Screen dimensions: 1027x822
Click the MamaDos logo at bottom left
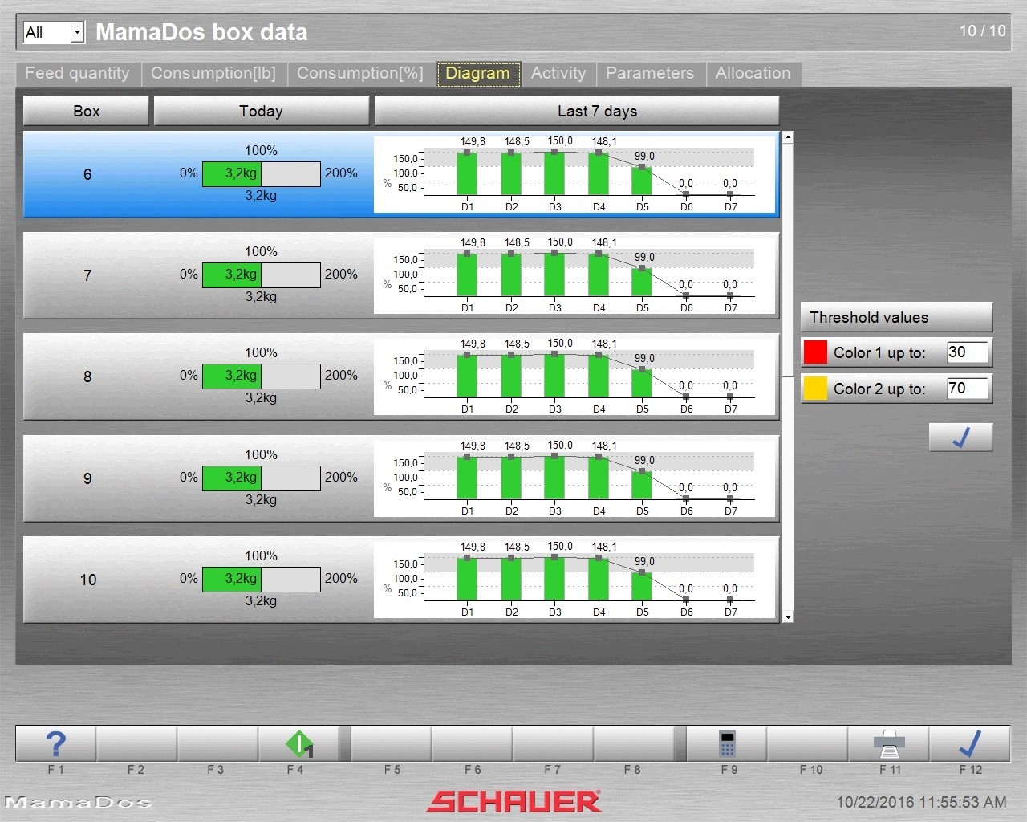pyautogui.click(x=78, y=802)
